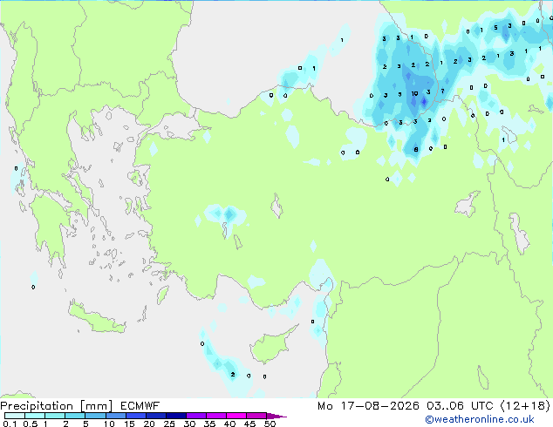Click the '03..06 UTC' time label
This screenshot has width=553, height=427.
[x=460, y=406]
